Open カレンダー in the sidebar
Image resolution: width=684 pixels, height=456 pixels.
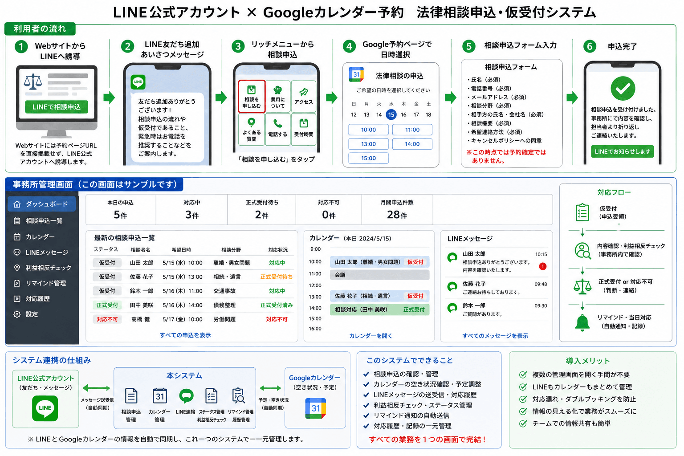(41, 237)
